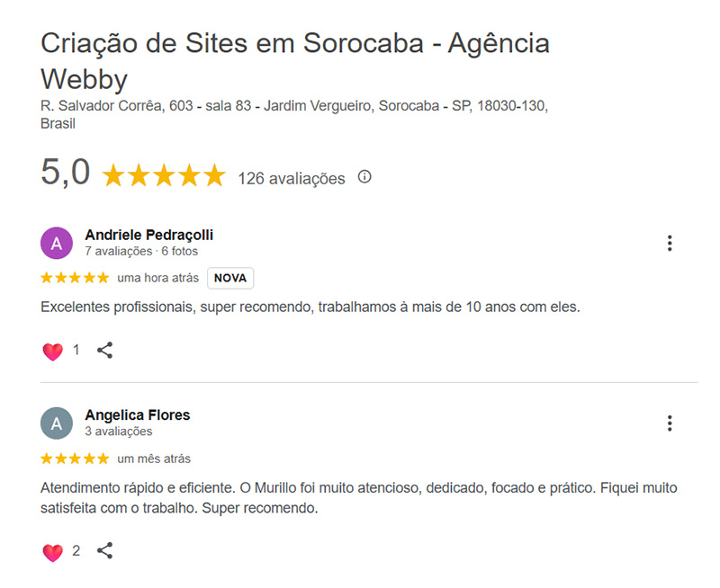Screen dimensions: 720x588
Task: Open Angelica Flores's gray avatar
Action: click(x=56, y=423)
